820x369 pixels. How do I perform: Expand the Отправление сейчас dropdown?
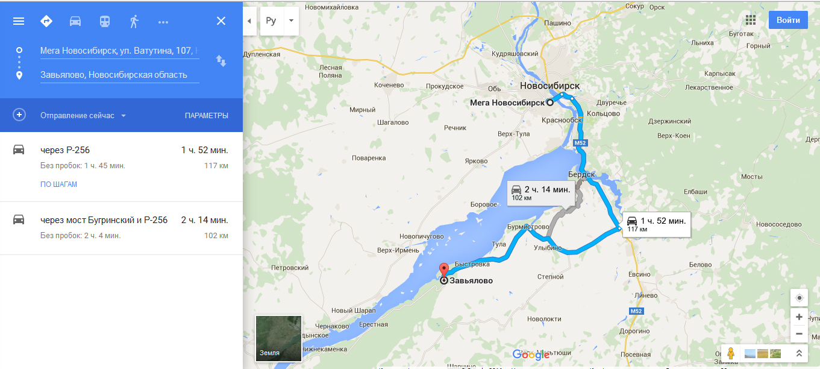(x=83, y=115)
